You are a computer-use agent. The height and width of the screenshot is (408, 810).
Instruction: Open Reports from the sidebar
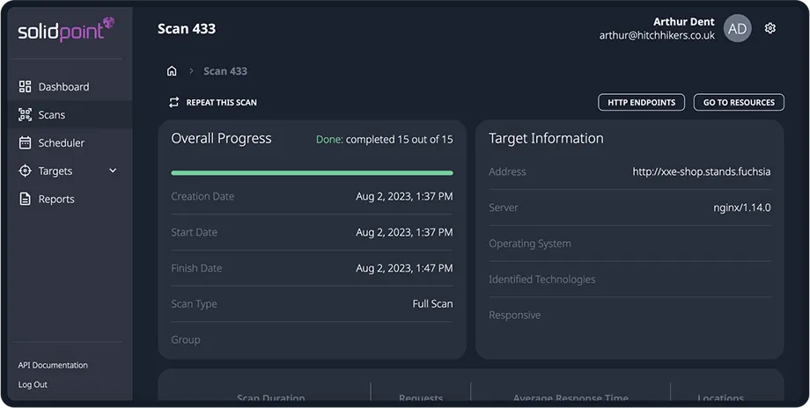click(x=56, y=200)
